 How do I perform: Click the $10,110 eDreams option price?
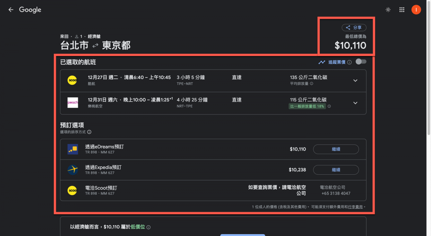tap(298, 149)
